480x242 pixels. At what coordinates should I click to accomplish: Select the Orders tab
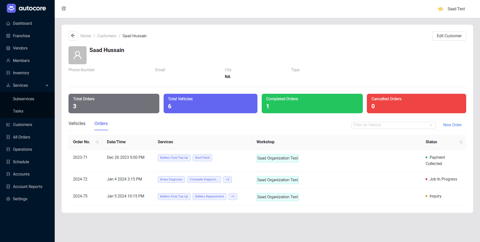click(101, 123)
